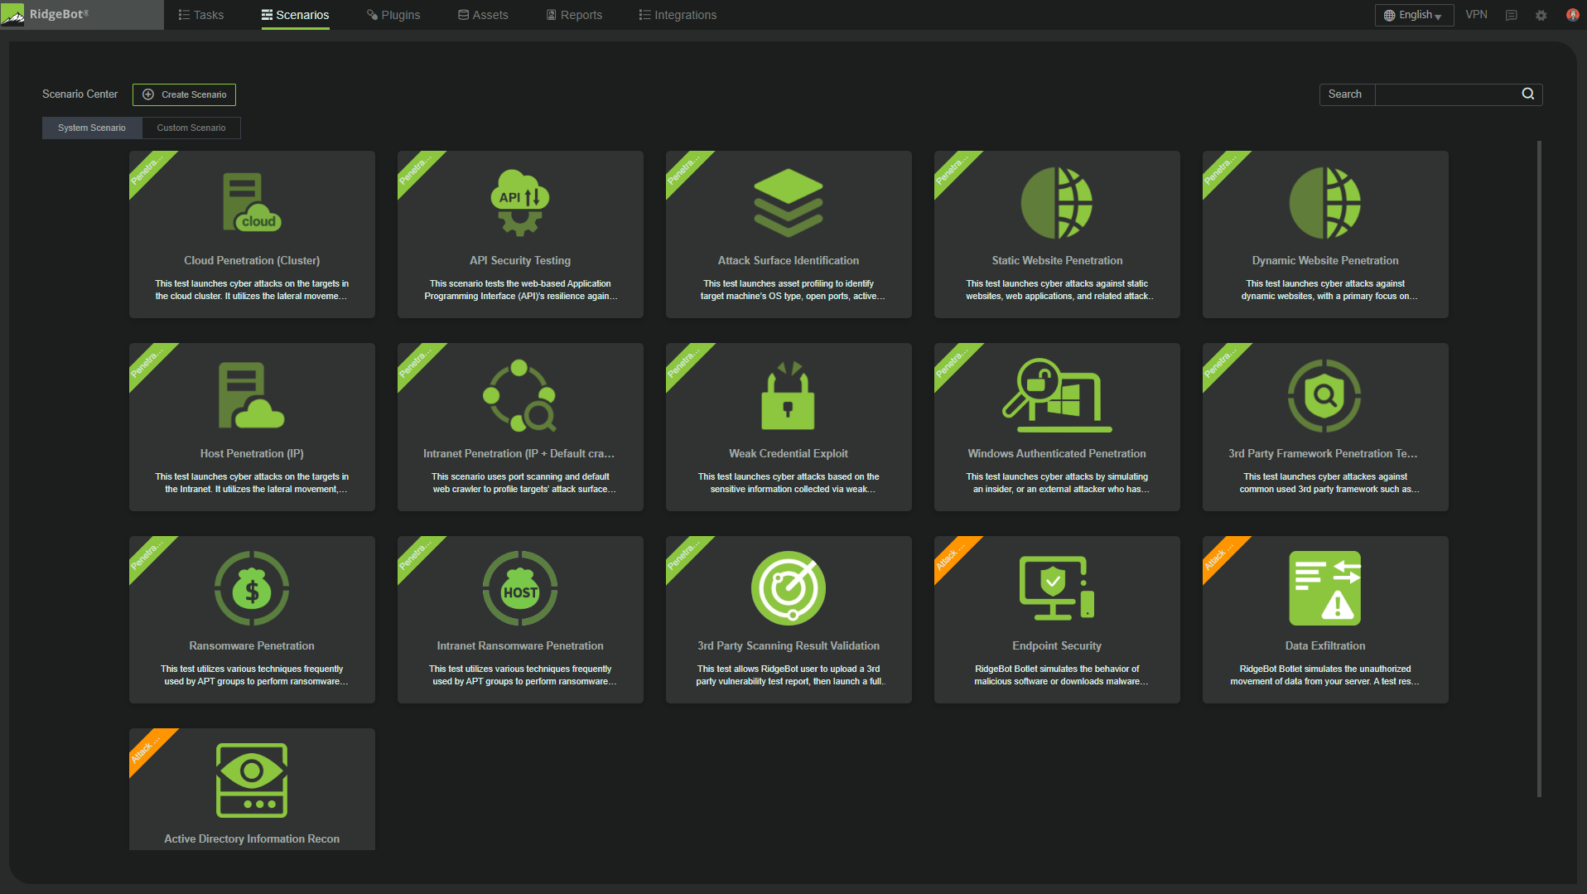Image resolution: width=1587 pixels, height=894 pixels.
Task: Open the settings gear in the top bar
Action: coord(1541,14)
